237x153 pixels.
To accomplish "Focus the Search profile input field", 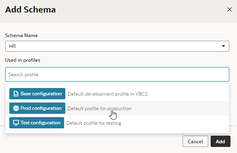I will coord(117,74).
